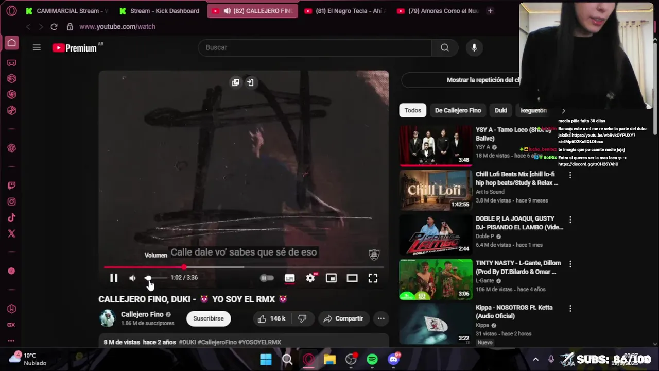Switch to Amores Como el Nuestro tab
659x371 pixels.
point(438,11)
